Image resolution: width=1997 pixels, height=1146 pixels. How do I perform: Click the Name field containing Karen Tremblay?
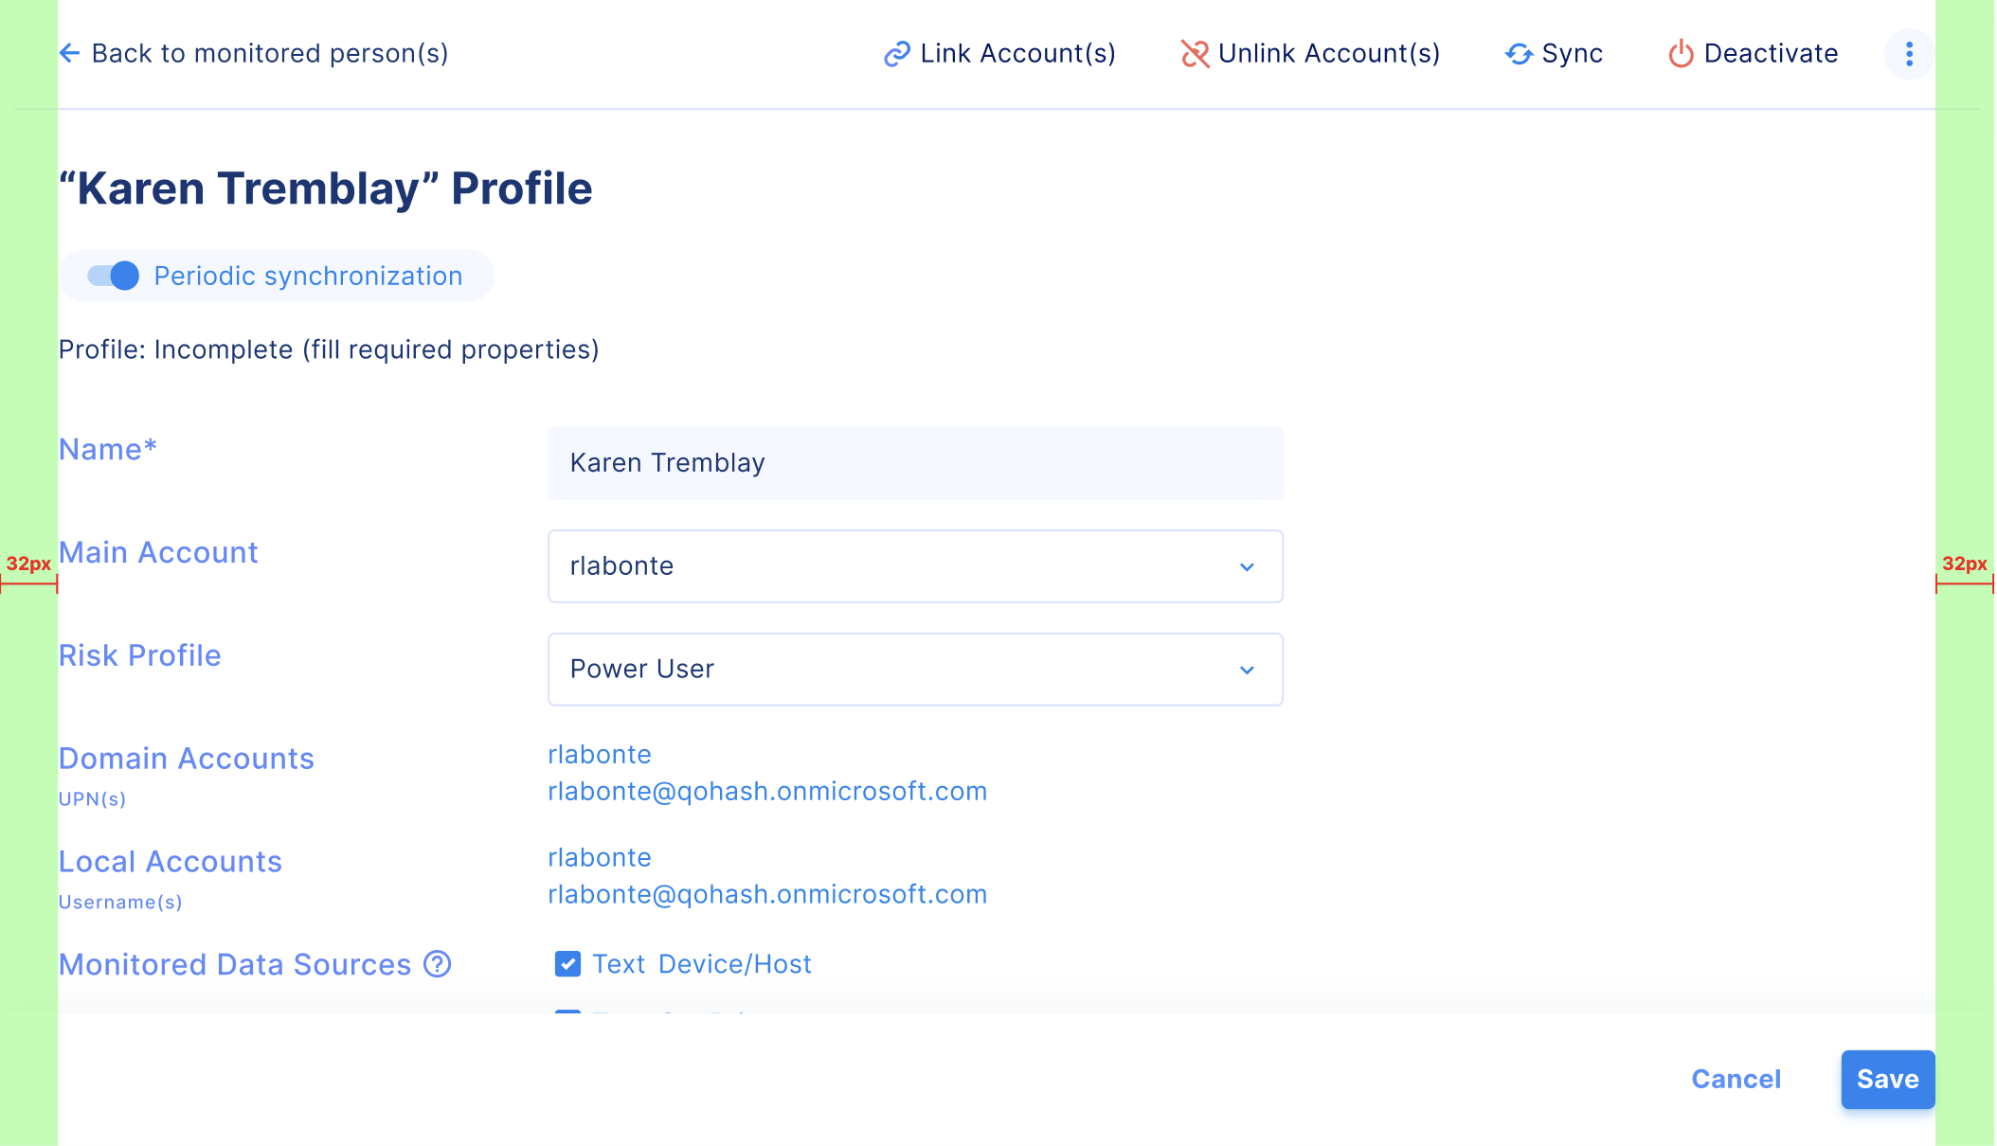point(915,463)
